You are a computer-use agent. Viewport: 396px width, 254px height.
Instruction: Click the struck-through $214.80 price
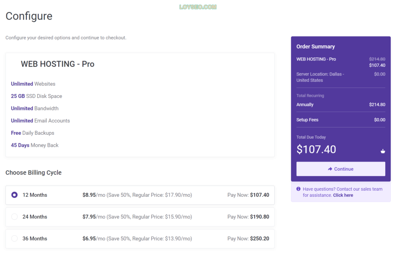(377, 59)
